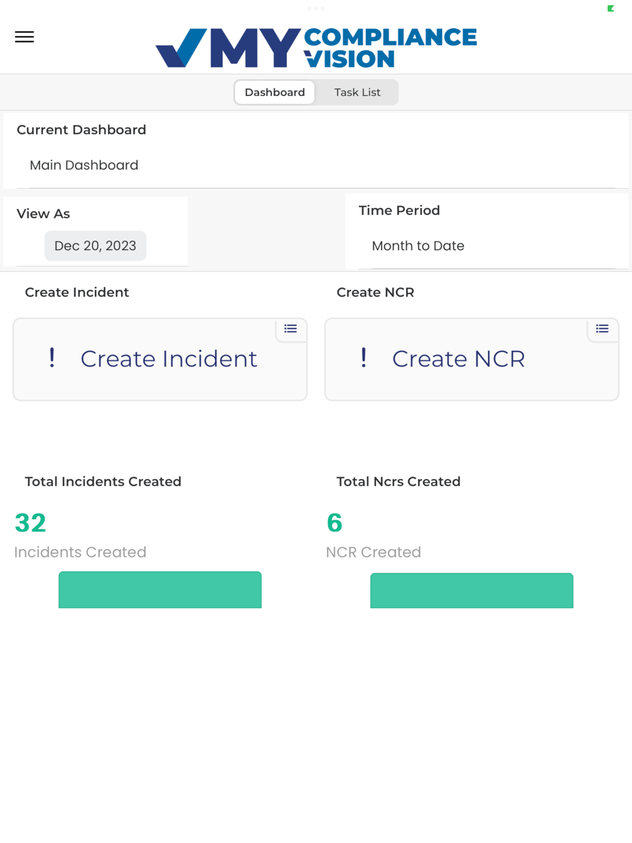
Task: Select the NCR Created green bar
Action: [471, 590]
